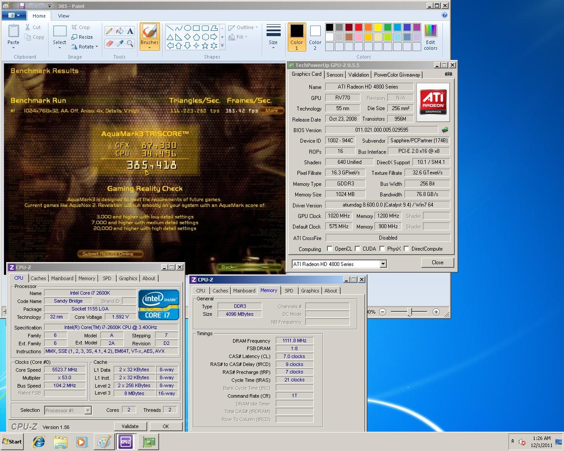
Task: Open Internet Explorer from the taskbar
Action: click(39, 442)
